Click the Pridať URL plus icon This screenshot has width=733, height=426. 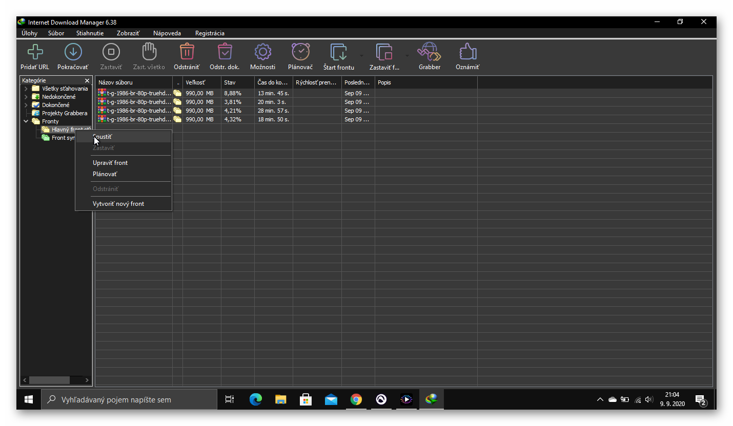click(35, 52)
